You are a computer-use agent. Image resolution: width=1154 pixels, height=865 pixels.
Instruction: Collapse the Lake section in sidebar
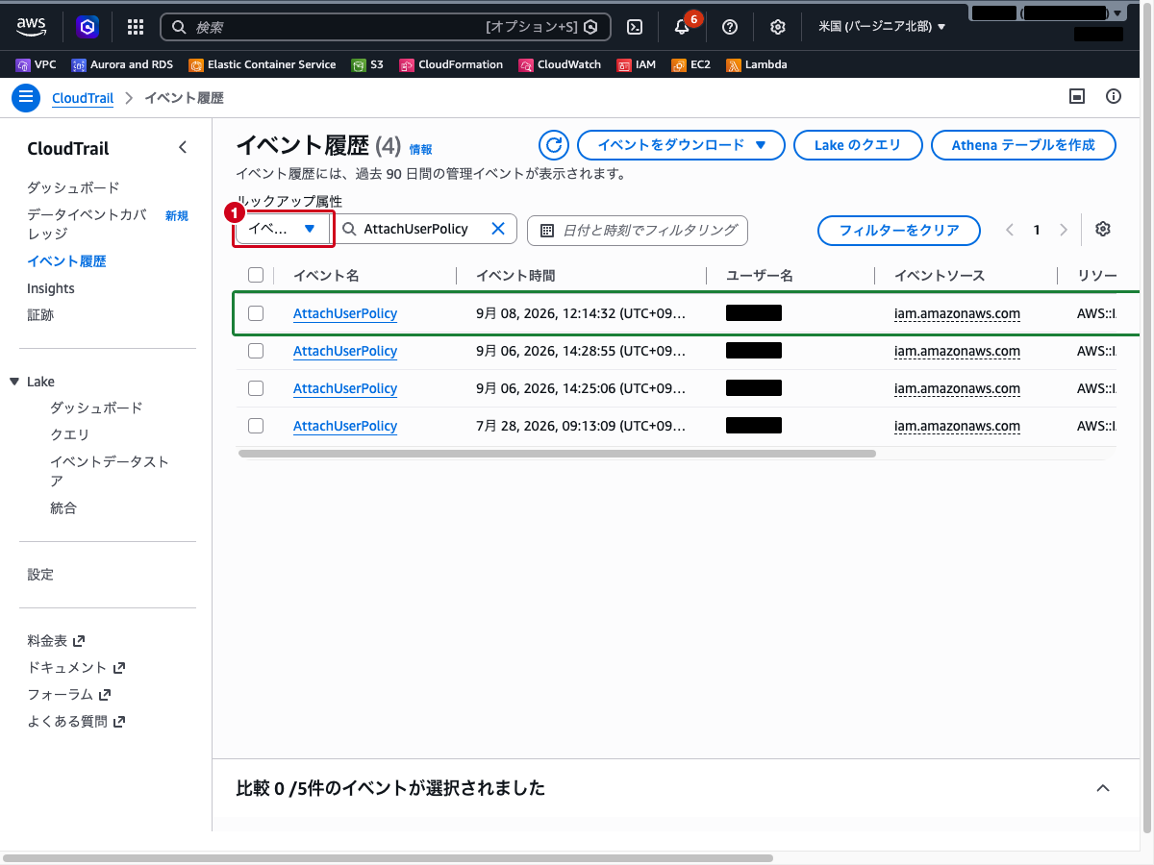(x=14, y=382)
